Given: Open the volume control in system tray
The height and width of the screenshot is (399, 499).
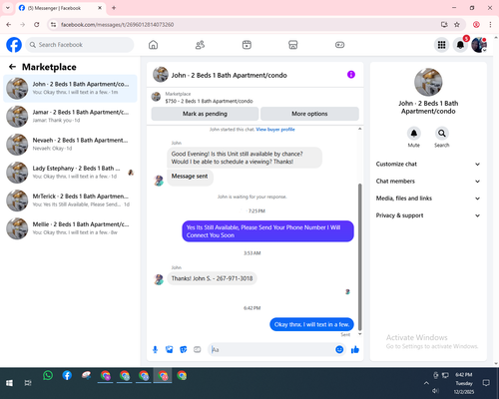Looking at the screenshot, I should pos(435,391).
